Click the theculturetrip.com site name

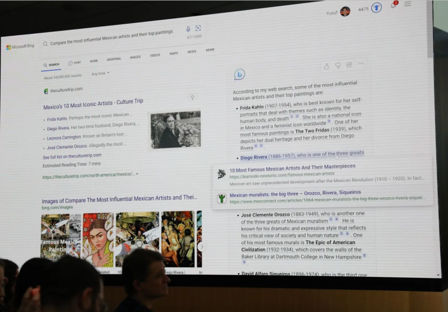pos(66,90)
